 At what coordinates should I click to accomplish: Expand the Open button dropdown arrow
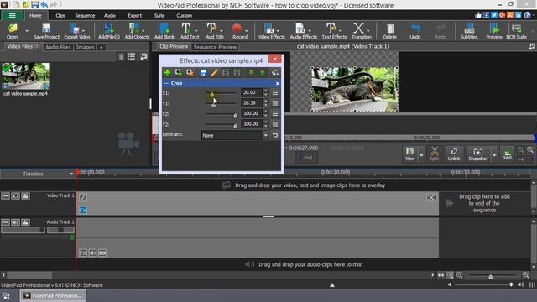[27, 31]
